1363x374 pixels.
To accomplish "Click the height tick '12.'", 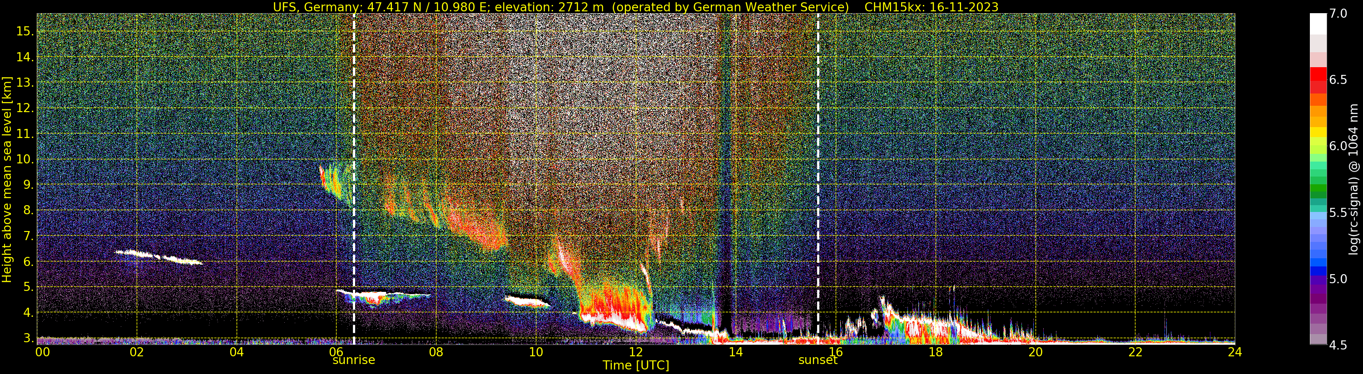I will coord(25,108).
